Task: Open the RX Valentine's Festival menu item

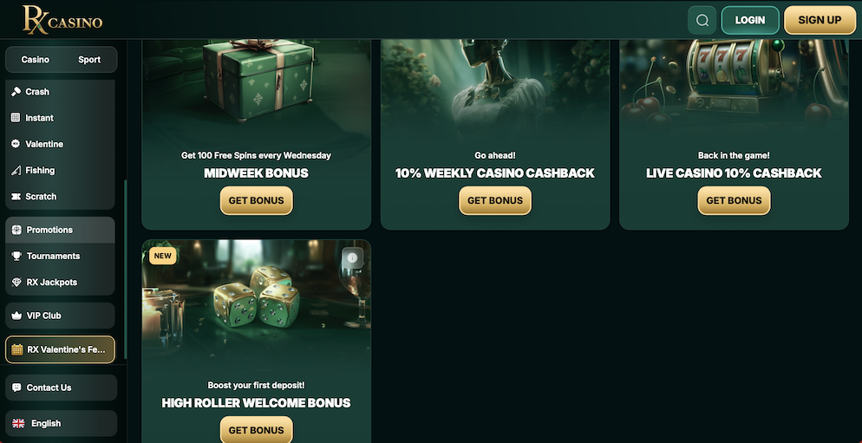Action: pyautogui.click(x=60, y=349)
